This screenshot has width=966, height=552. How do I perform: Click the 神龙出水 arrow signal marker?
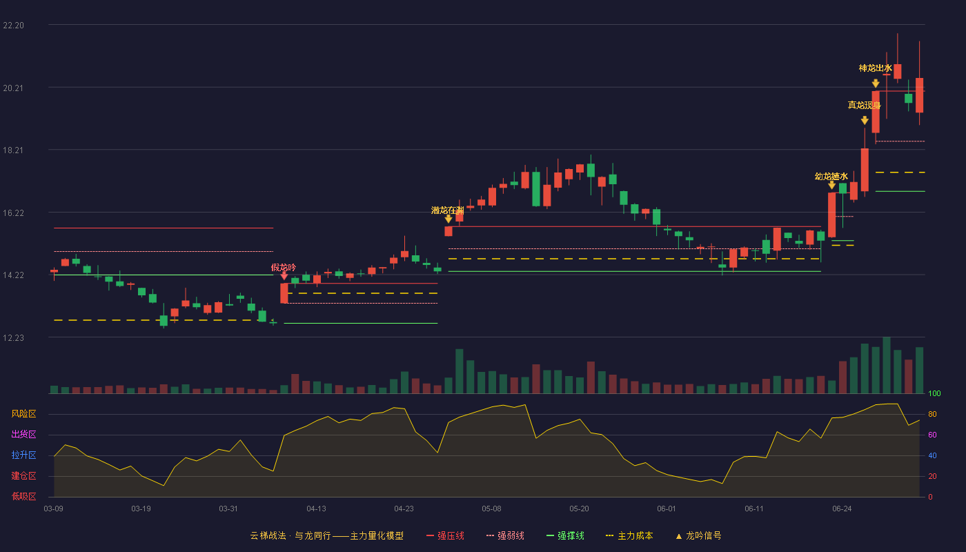[876, 83]
